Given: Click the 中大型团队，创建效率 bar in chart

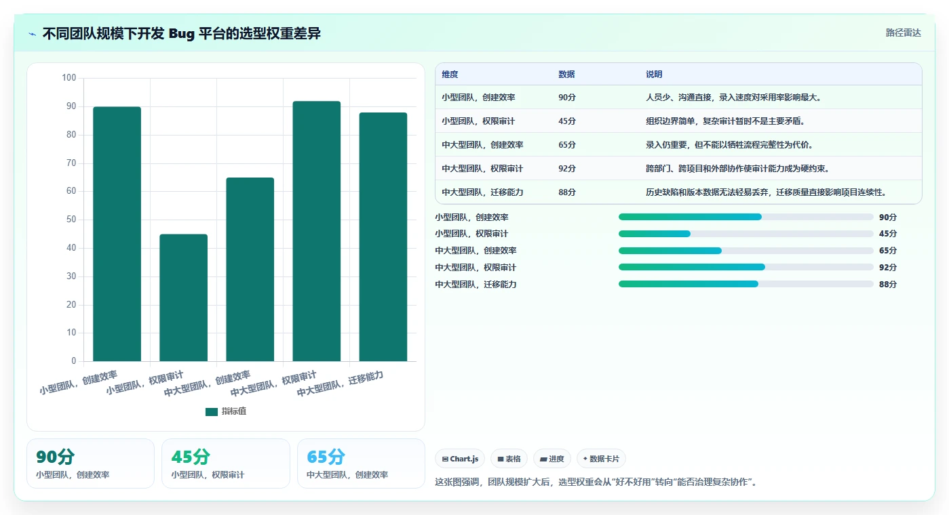Looking at the screenshot, I should pyautogui.click(x=250, y=269).
